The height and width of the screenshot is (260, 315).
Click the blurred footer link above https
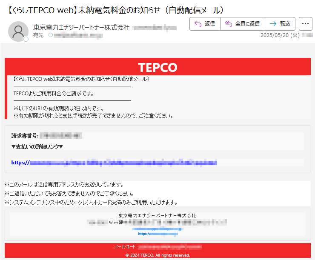[158, 229]
